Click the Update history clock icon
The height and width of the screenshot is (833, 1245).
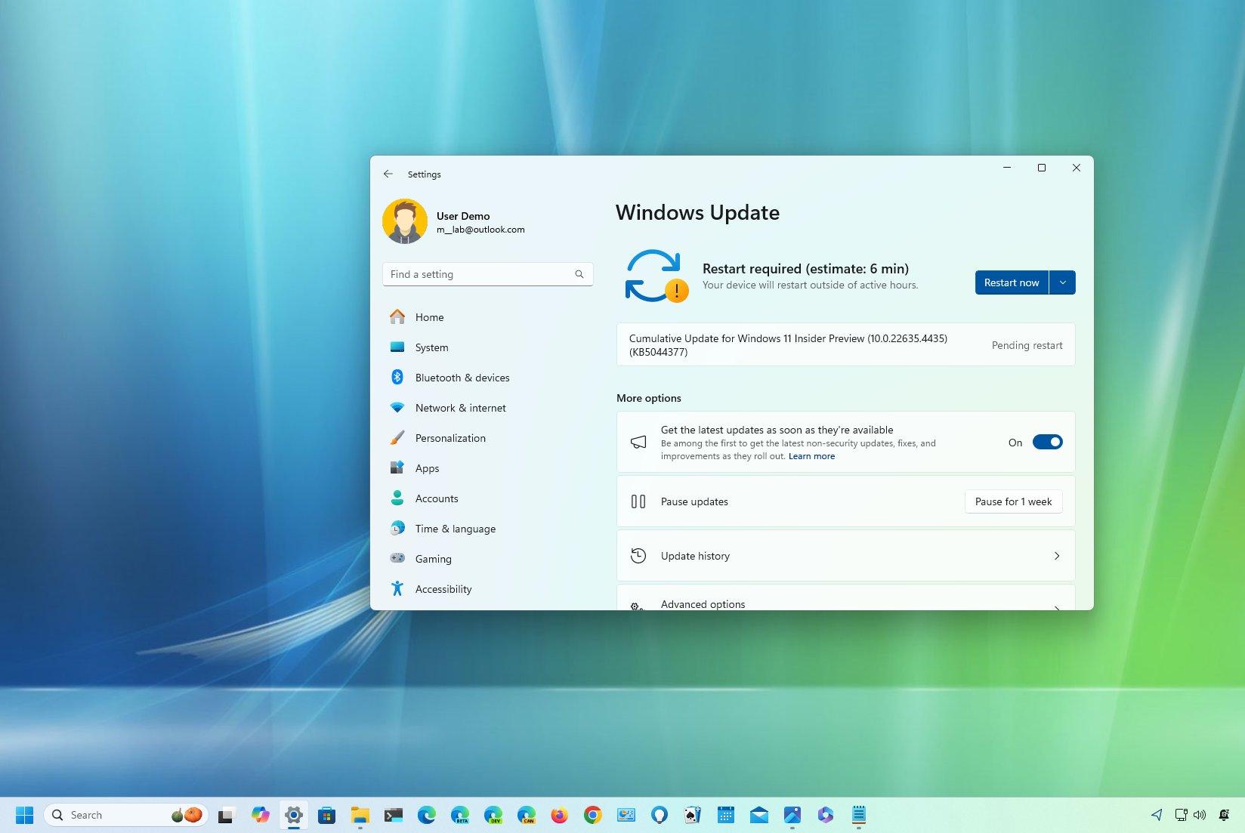(x=638, y=556)
